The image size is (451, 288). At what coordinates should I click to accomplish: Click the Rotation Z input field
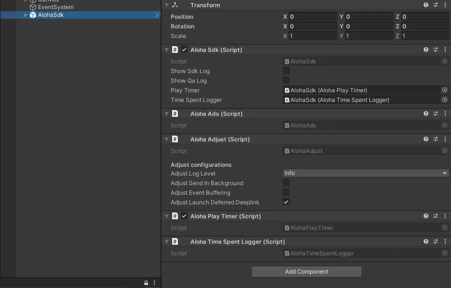point(425,26)
